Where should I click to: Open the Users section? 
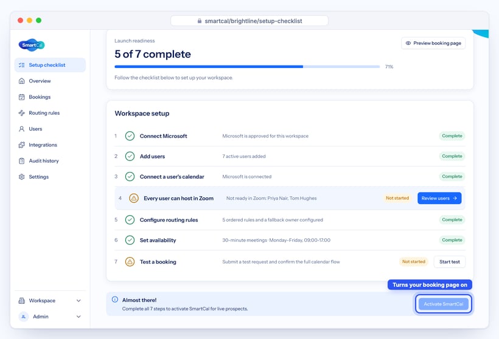point(50,129)
